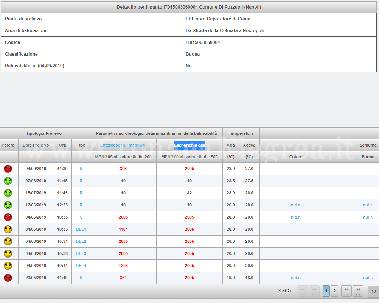Click the yellow face in the DEL1 row
Image resolution: width=379 pixels, height=303 pixels.
coord(8,229)
